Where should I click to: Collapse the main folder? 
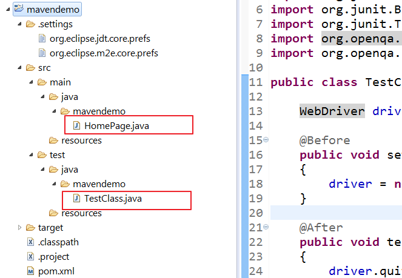point(31,82)
